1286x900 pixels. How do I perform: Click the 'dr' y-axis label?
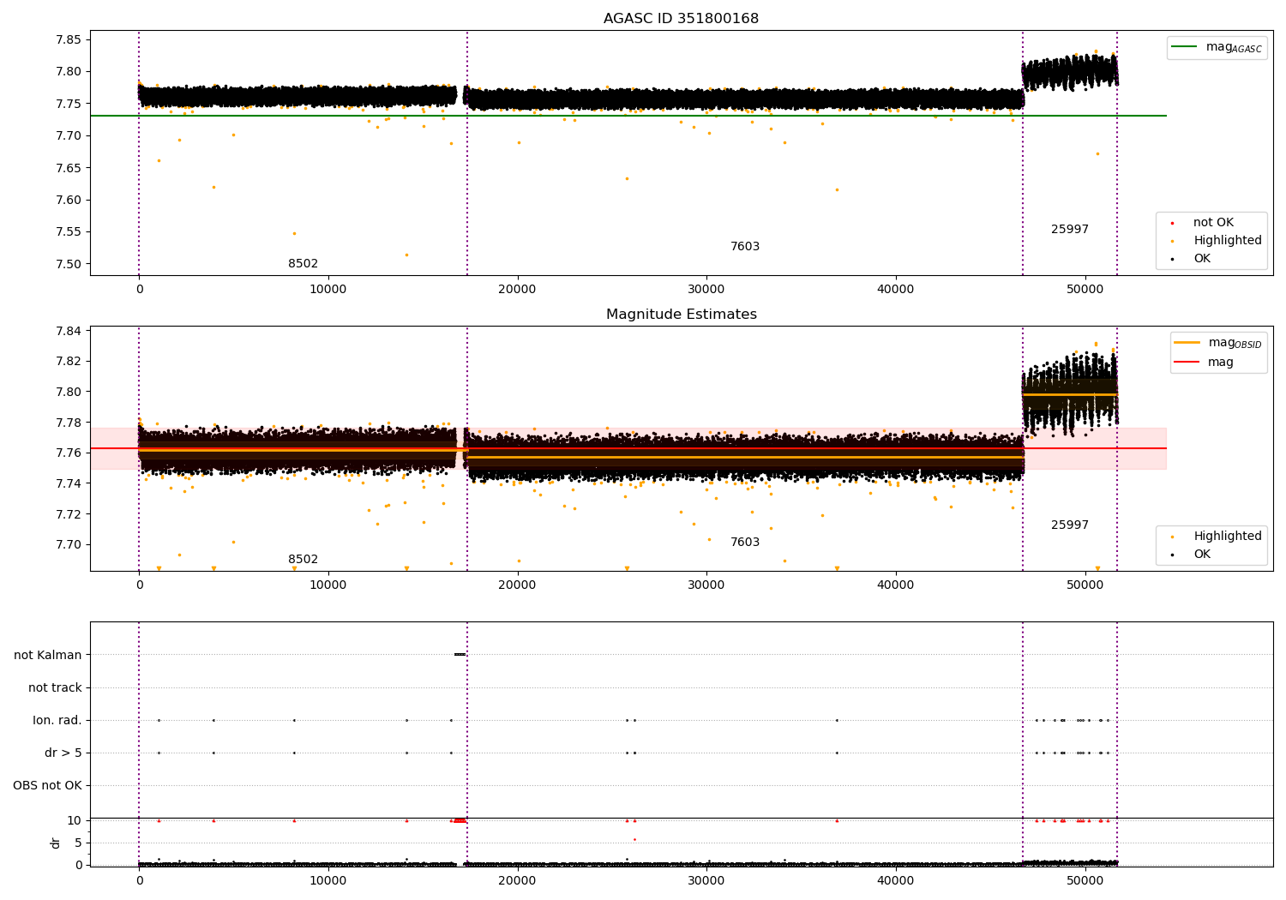pyautogui.click(x=56, y=843)
